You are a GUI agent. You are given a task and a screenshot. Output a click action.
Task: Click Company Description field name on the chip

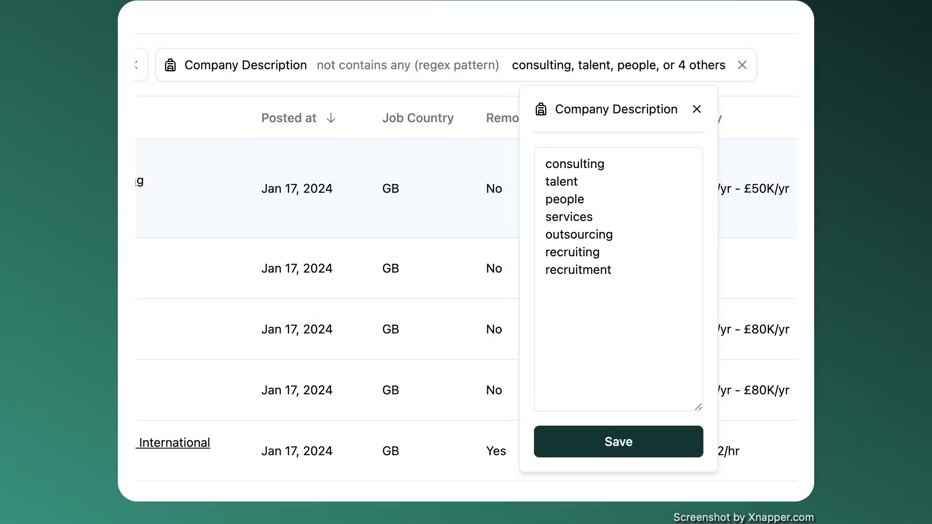246,65
